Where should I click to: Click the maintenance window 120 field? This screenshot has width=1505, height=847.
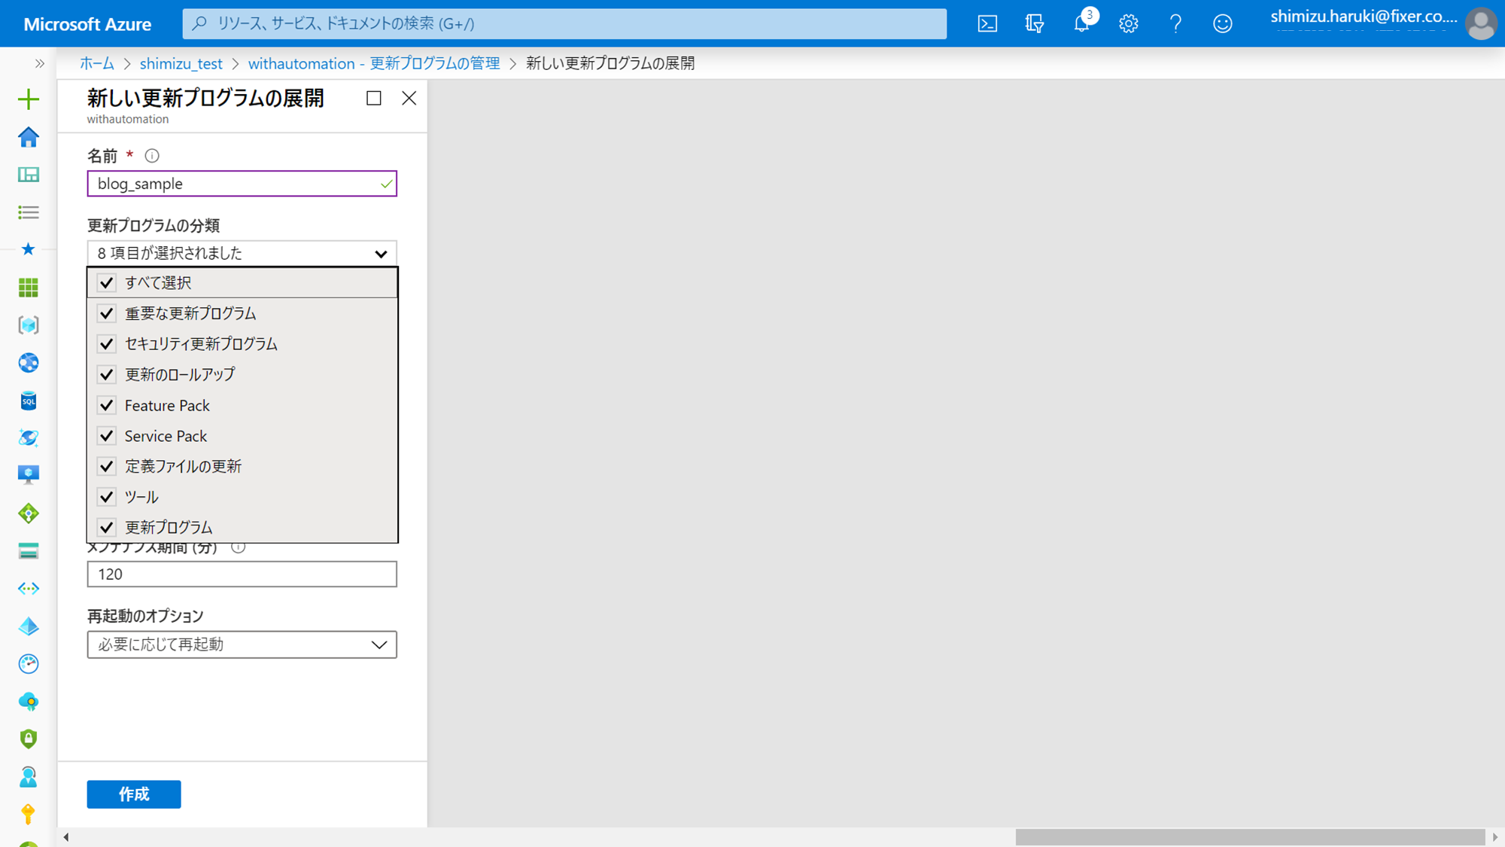pos(242,574)
